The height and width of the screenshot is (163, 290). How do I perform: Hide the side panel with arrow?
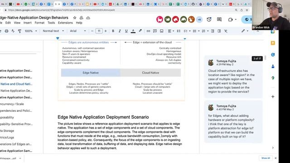(x=273, y=148)
